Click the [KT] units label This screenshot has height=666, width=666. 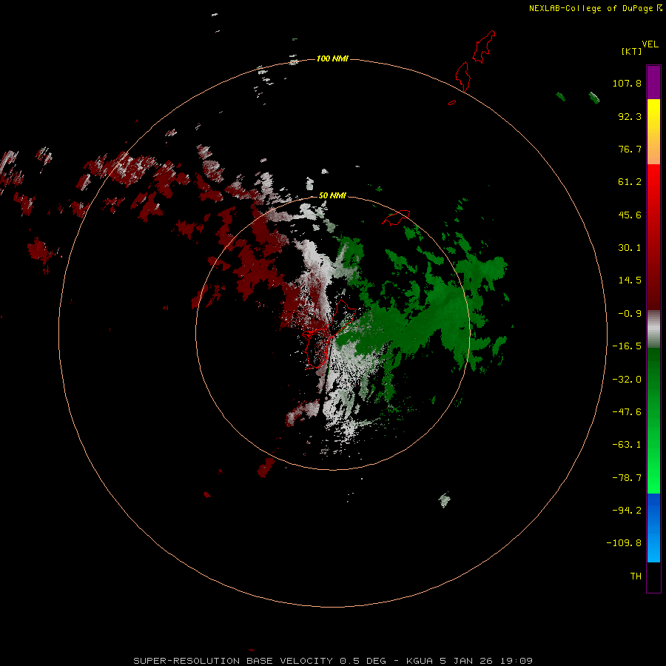pos(632,52)
